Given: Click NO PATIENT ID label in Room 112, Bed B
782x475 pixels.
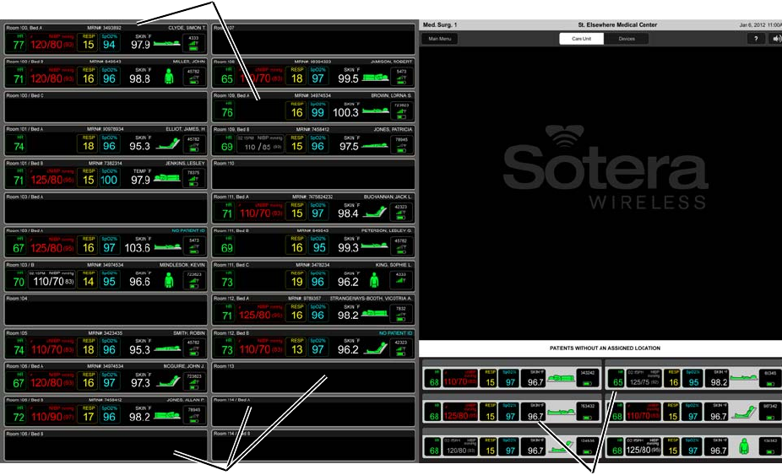Looking at the screenshot, I should [395, 332].
